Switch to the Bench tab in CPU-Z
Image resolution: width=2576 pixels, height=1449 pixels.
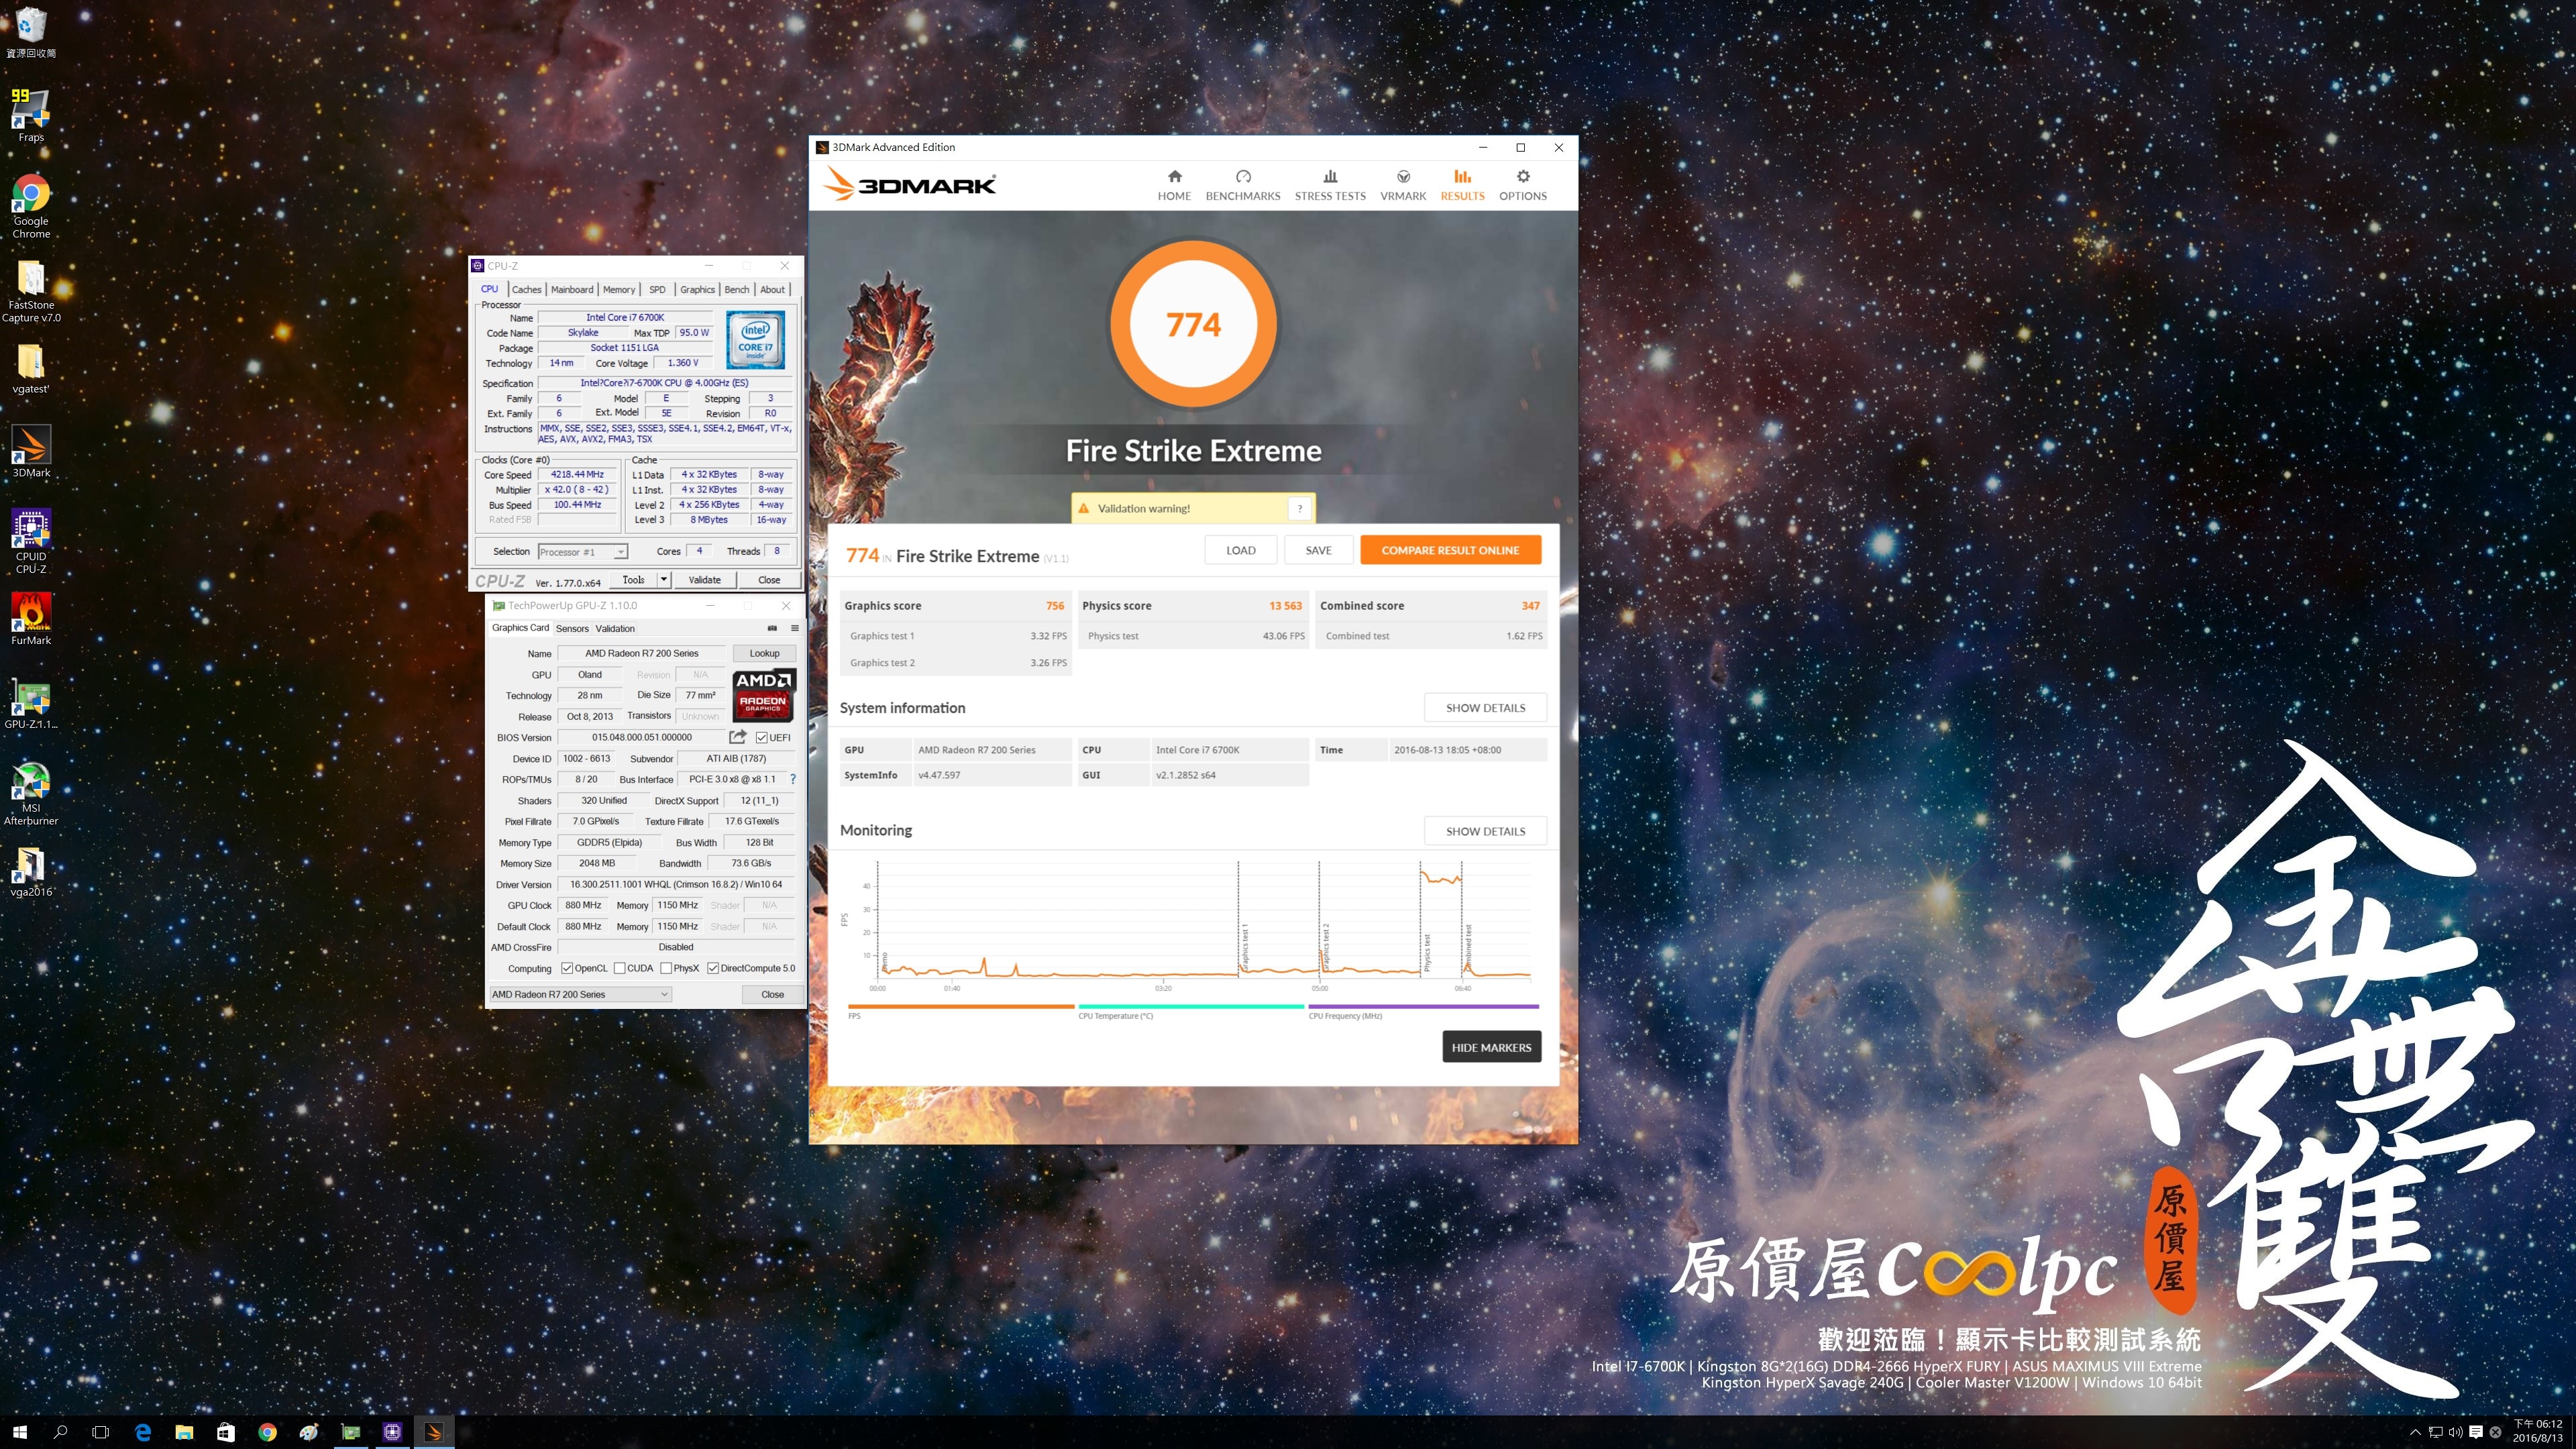point(737,289)
